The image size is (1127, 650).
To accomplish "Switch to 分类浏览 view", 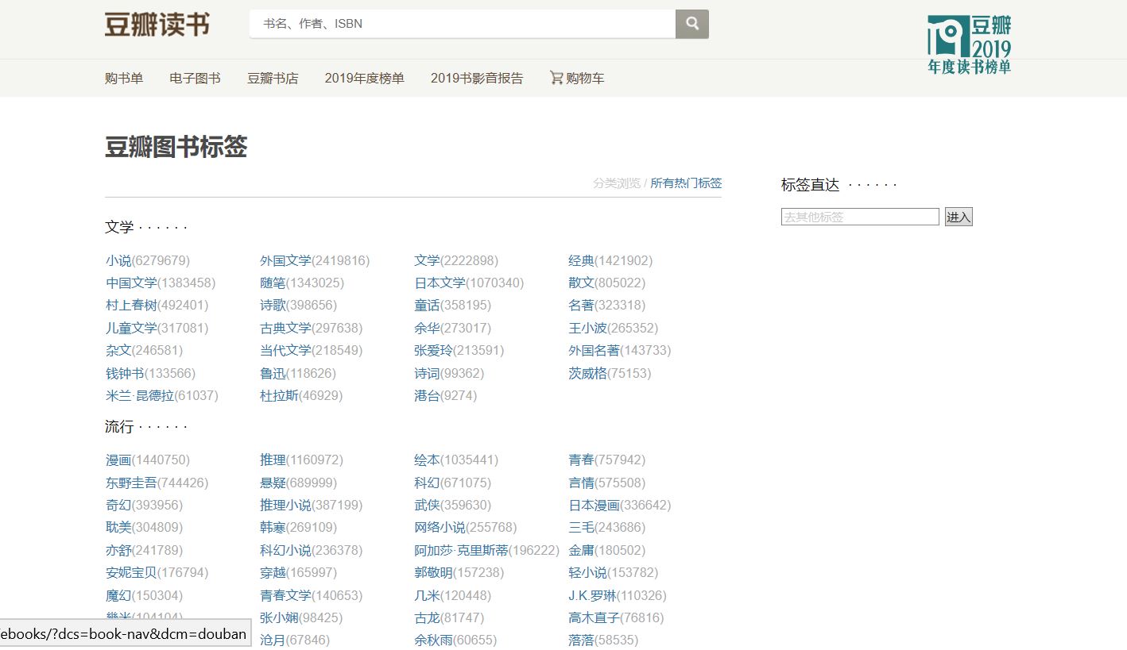I will 617,183.
